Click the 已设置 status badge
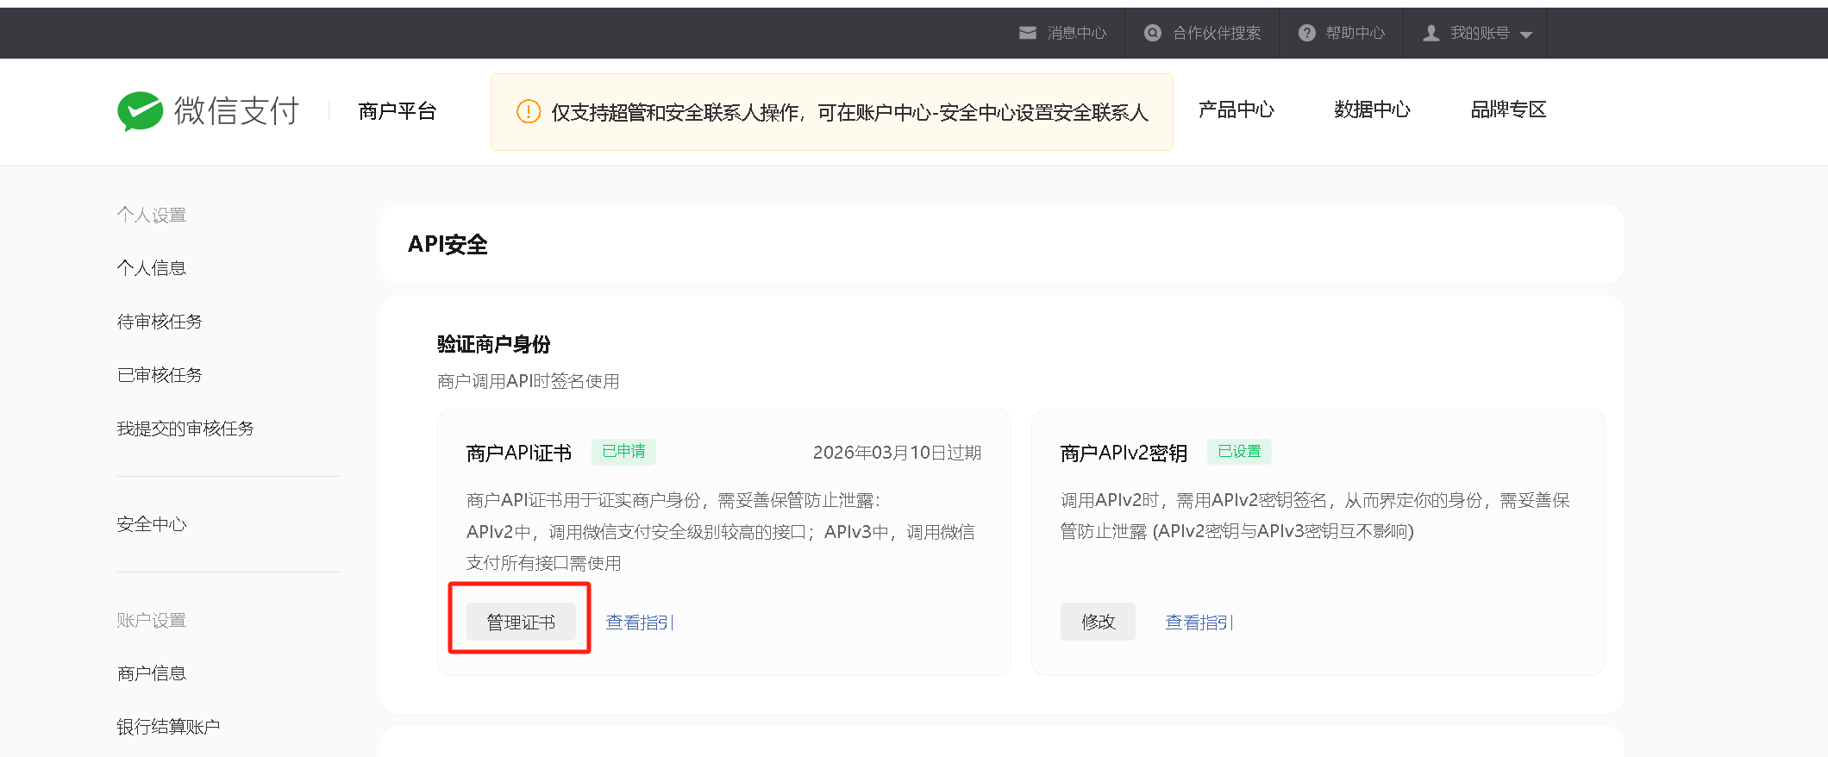The width and height of the screenshot is (1828, 757). coord(1239,452)
